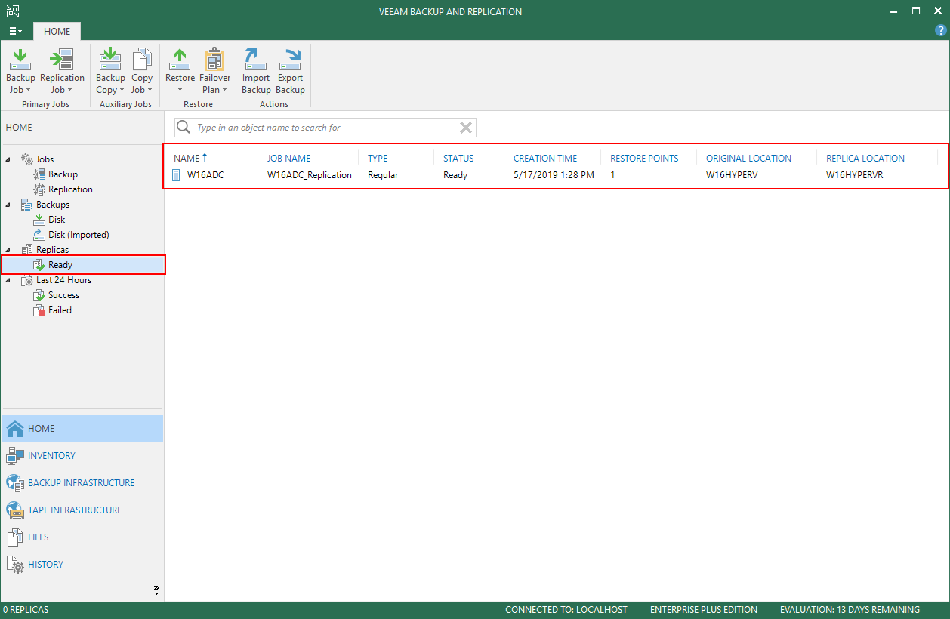Image resolution: width=950 pixels, height=619 pixels.
Task: Clear search with the X icon
Action: tap(466, 128)
